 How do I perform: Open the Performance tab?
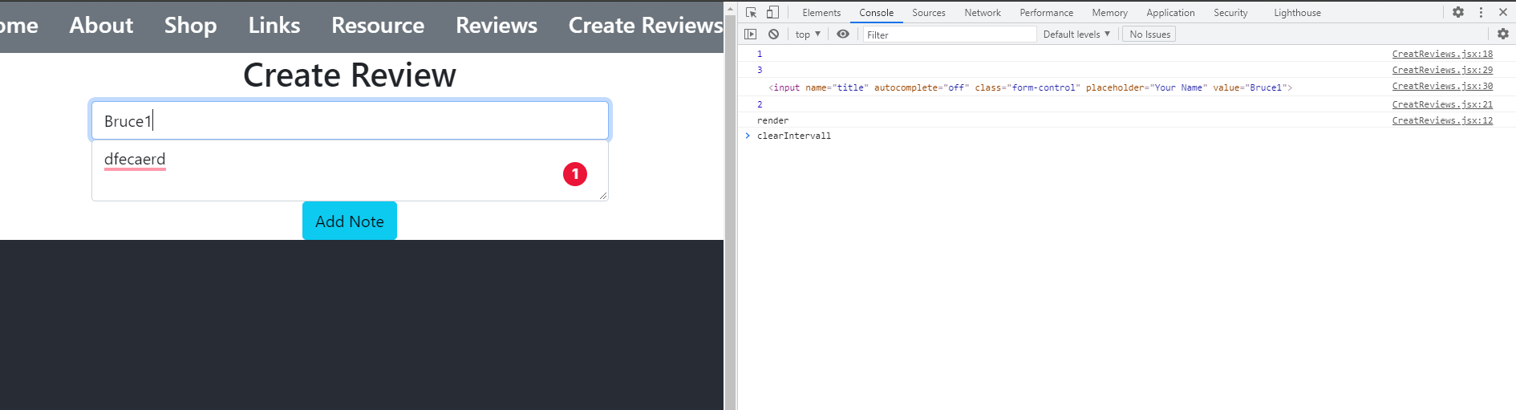pos(1046,13)
